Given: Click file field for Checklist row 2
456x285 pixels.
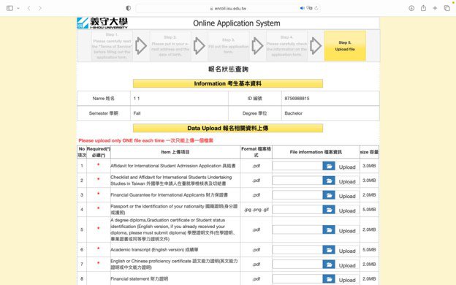Looking at the screenshot, I should pos(297,180).
